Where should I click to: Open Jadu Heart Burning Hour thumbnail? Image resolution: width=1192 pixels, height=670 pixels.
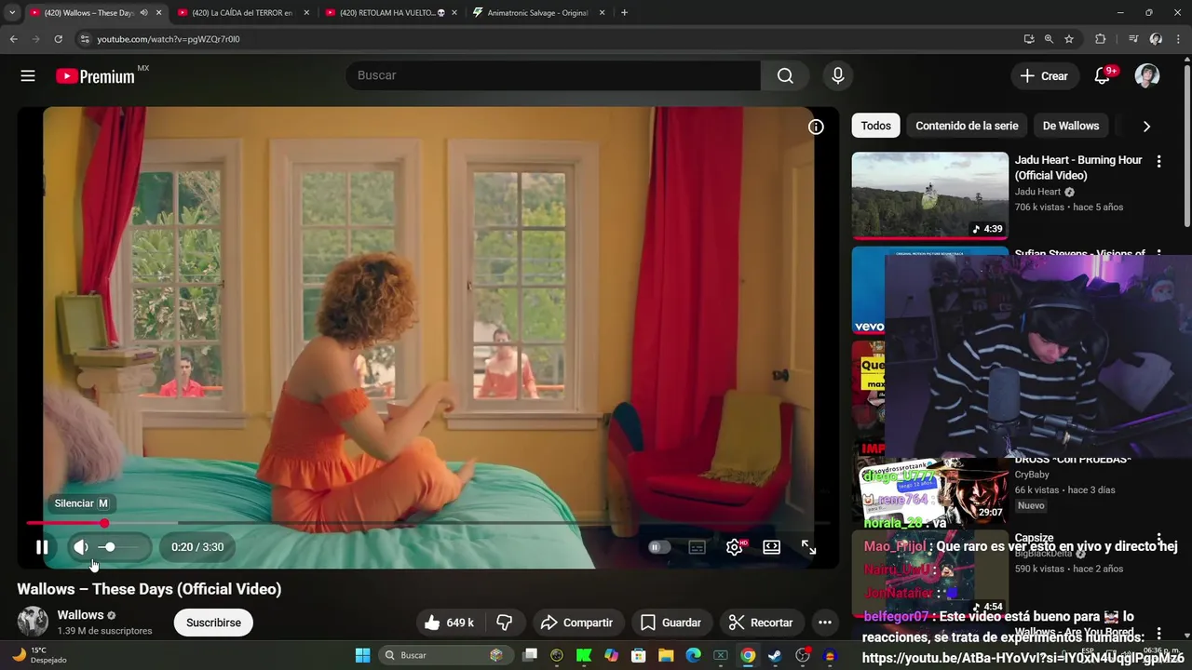coord(929,195)
